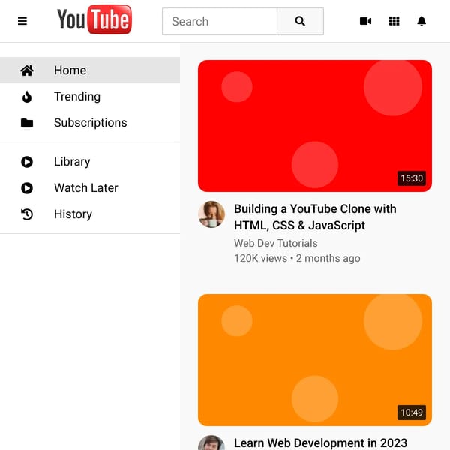Click the Watch Later play-circle icon
450x450 pixels.
[27, 188]
